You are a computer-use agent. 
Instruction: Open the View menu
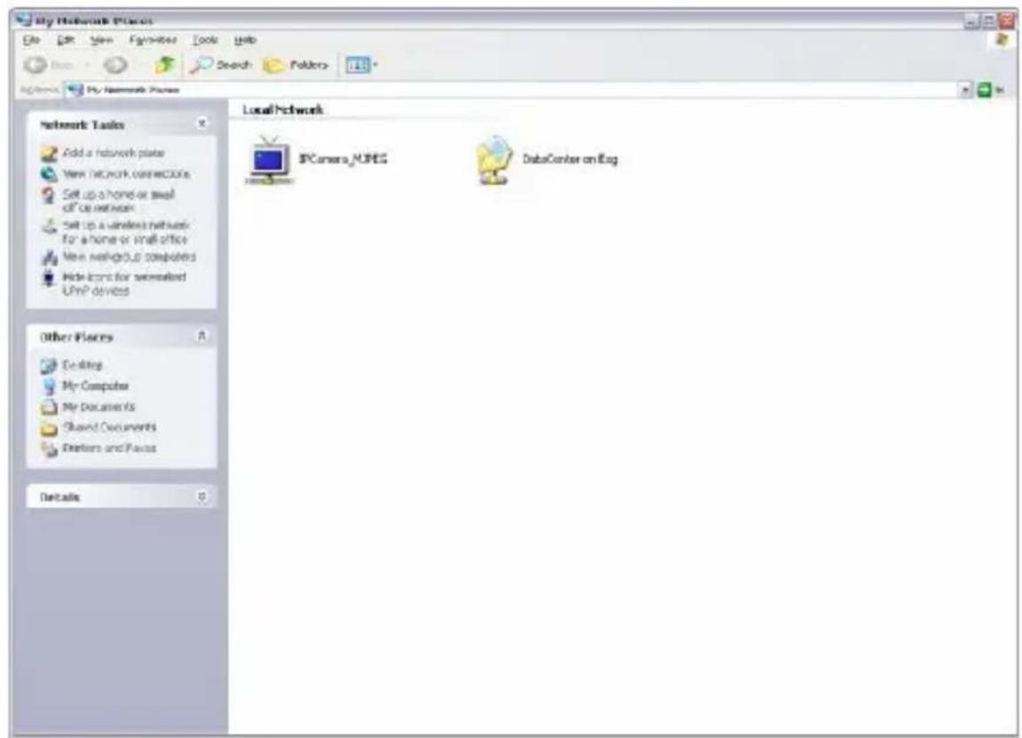101,40
